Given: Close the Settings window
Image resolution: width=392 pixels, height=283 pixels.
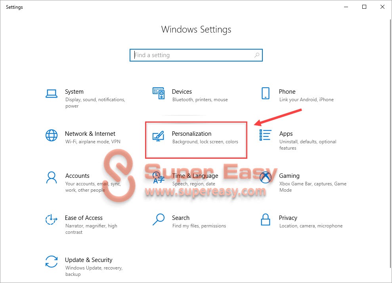Looking at the screenshot, I should click(382, 7).
